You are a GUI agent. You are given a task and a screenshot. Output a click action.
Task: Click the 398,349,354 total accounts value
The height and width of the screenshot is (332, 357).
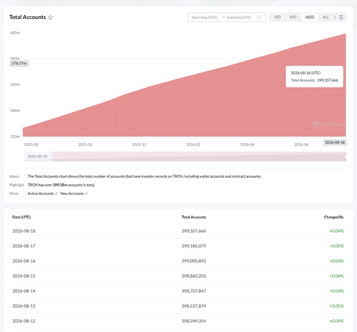(194, 321)
